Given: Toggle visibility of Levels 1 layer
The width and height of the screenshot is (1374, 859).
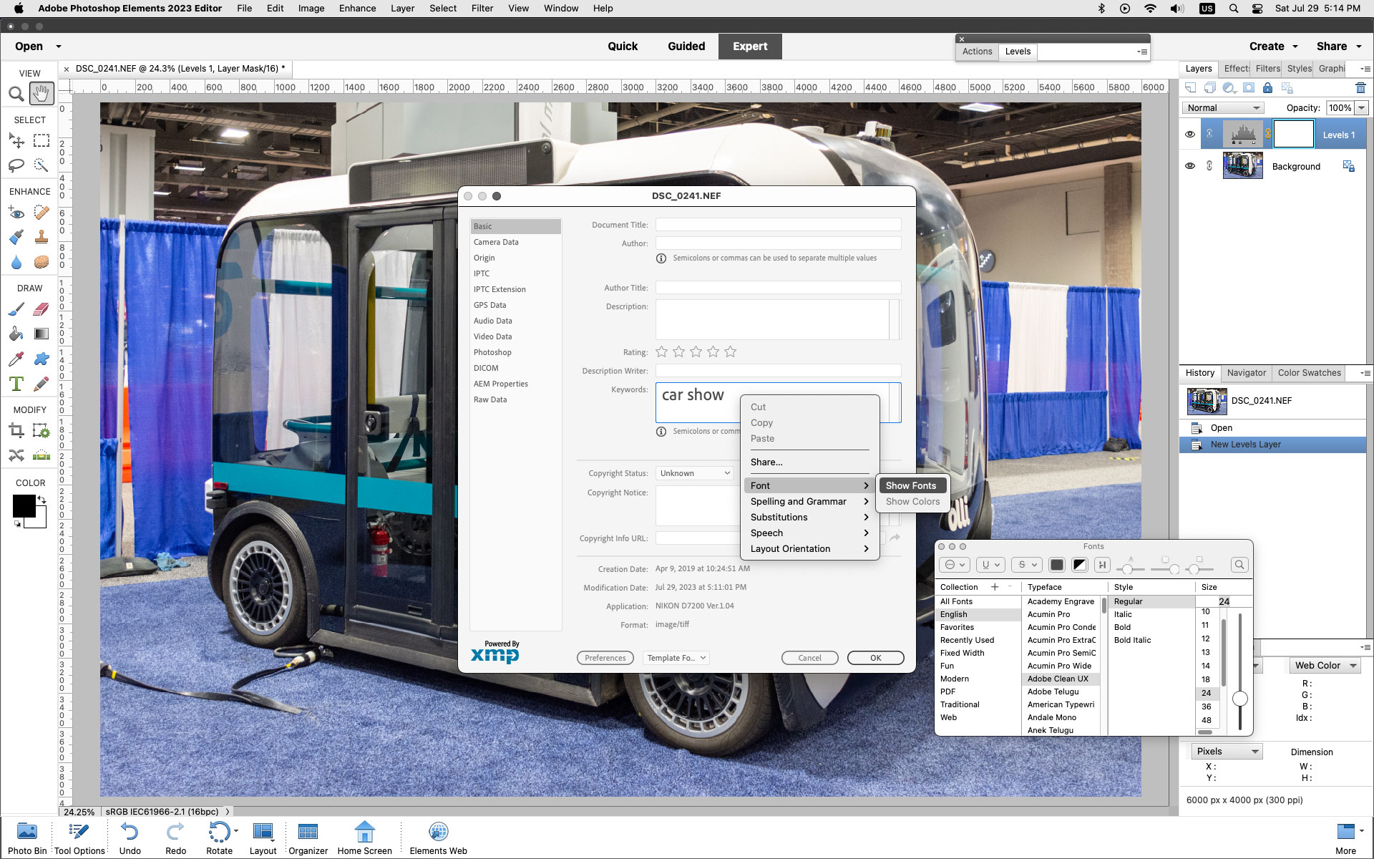Looking at the screenshot, I should tap(1189, 134).
